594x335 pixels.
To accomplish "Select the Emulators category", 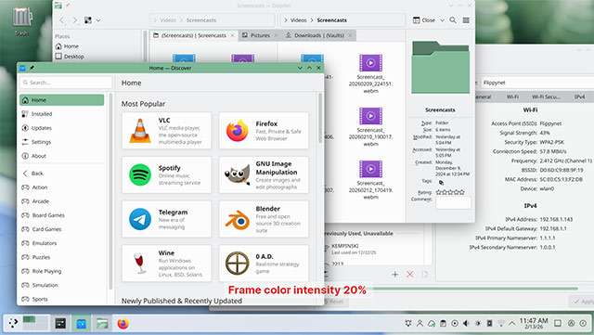I will click(x=62, y=243).
